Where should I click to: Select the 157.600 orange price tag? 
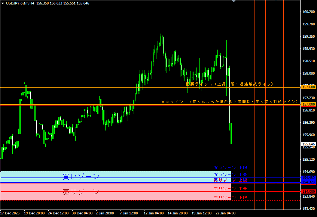pyautogui.click(x=309, y=87)
